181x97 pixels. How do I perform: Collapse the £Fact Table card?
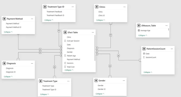point(69,70)
